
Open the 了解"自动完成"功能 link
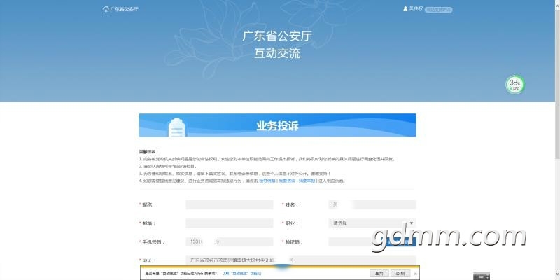click(x=241, y=273)
